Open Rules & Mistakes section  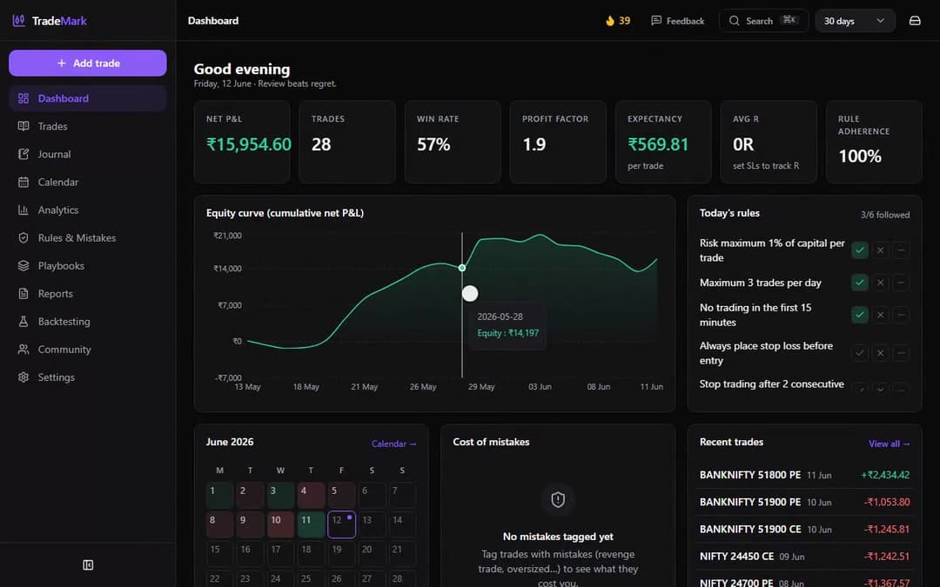pyautogui.click(x=88, y=237)
